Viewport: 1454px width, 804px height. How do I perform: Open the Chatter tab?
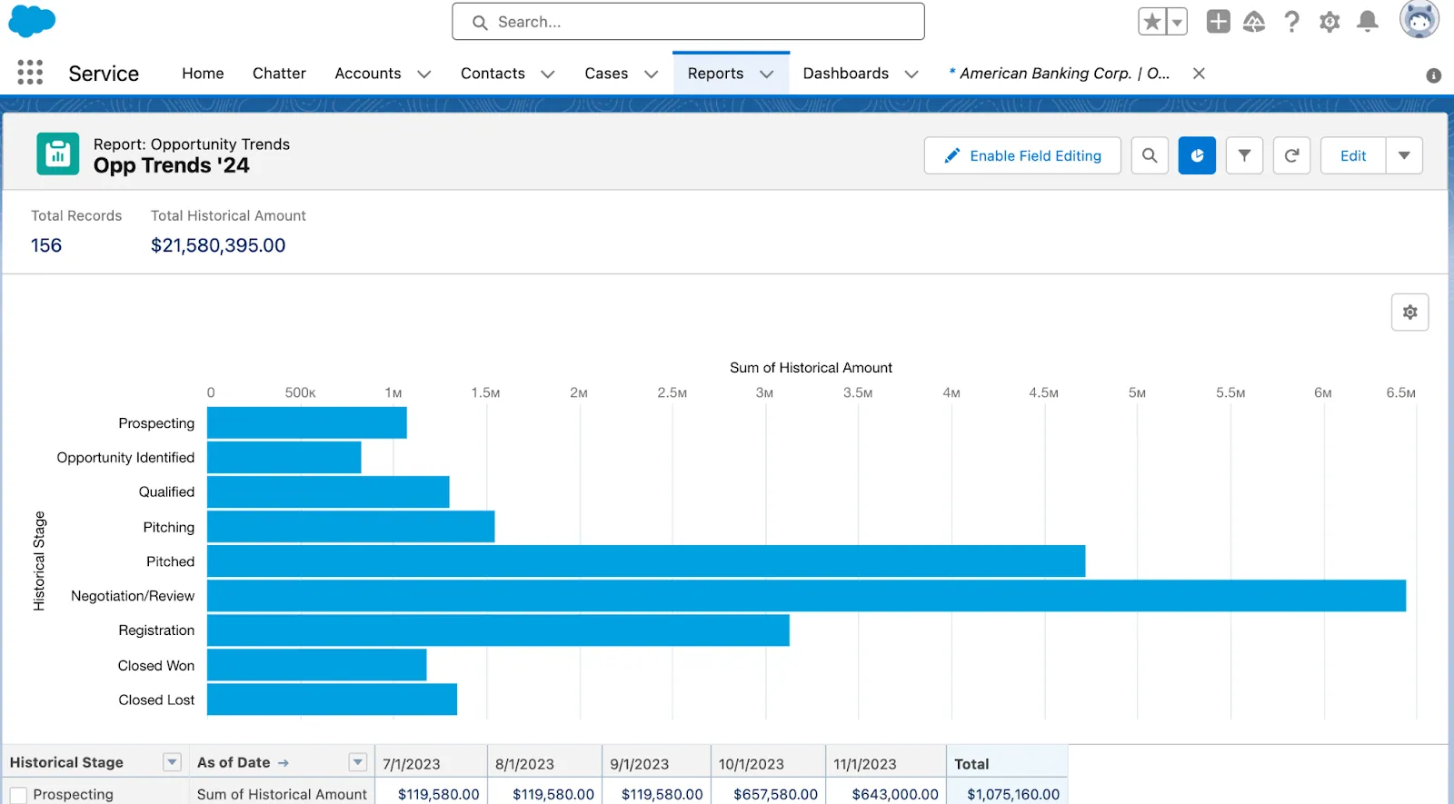[x=279, y=74]
